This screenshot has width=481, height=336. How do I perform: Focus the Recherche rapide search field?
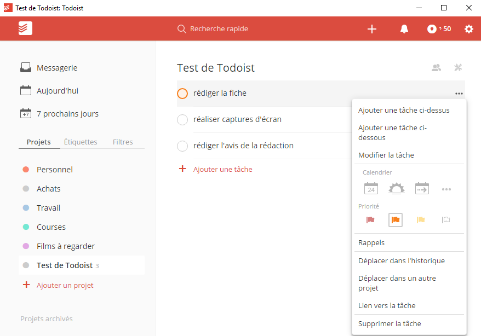[x=219, y=29]
